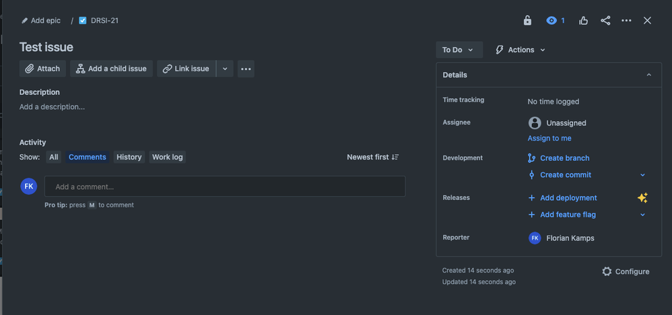672x315 pixels.
Task: Click the paperclip Attach button
Action: pyautogui.click(x=42, y=69)
